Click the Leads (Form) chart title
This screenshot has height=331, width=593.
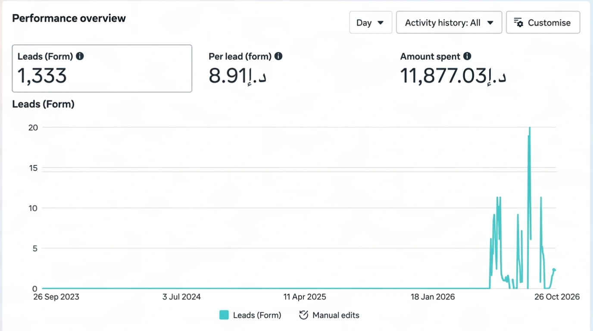point(43,104)
